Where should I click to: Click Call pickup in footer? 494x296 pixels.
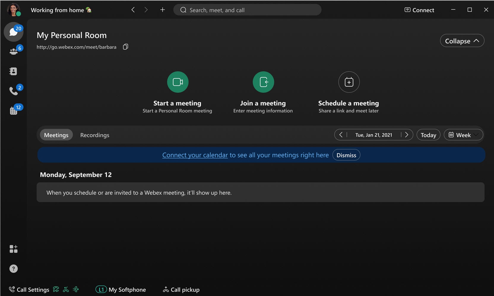click(x=181, y=289)
